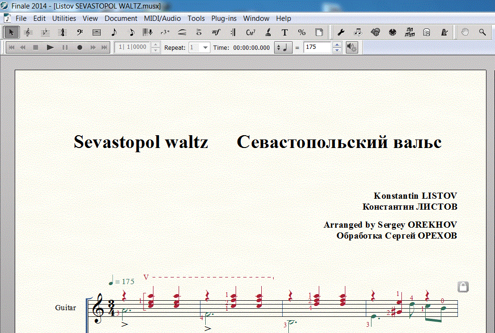Select the Selection arrow tool
This screenshot has height=333, width=495.
[x=12, y=32]
